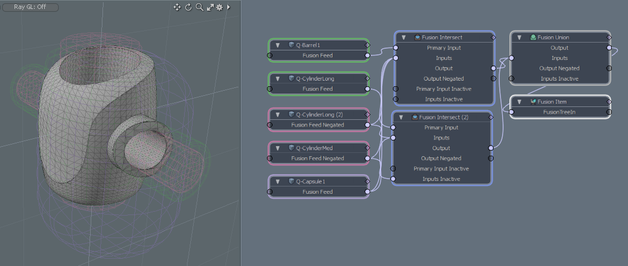Click the Fusion Intersect node icon
This screenshot has height=266, width=628.
point(417,38)
